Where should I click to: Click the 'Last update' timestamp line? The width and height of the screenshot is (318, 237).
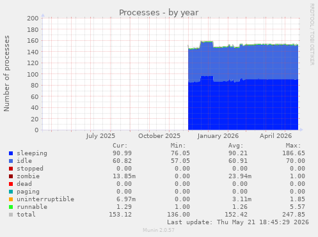[x=238, y=222]
